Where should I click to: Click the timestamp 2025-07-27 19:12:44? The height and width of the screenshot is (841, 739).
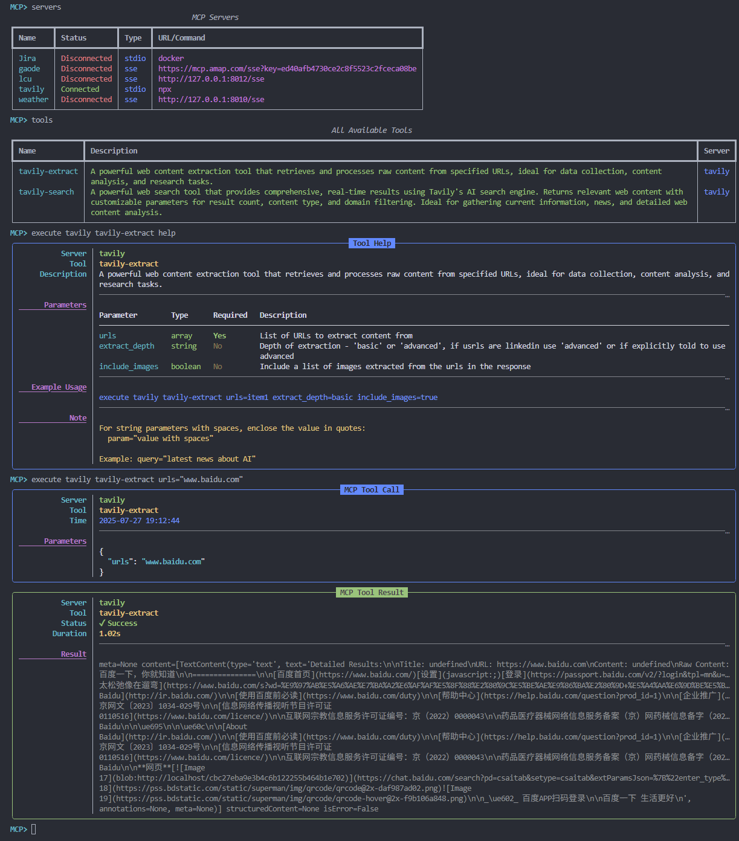coord(140,521)
